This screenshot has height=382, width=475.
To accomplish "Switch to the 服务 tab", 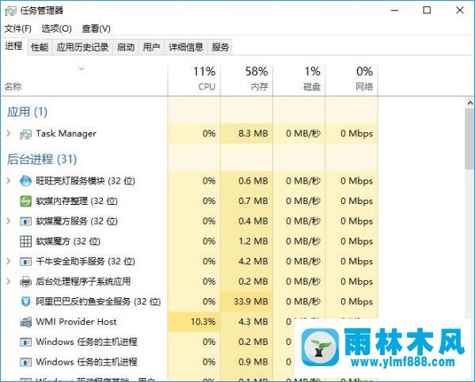I will 220,47.
